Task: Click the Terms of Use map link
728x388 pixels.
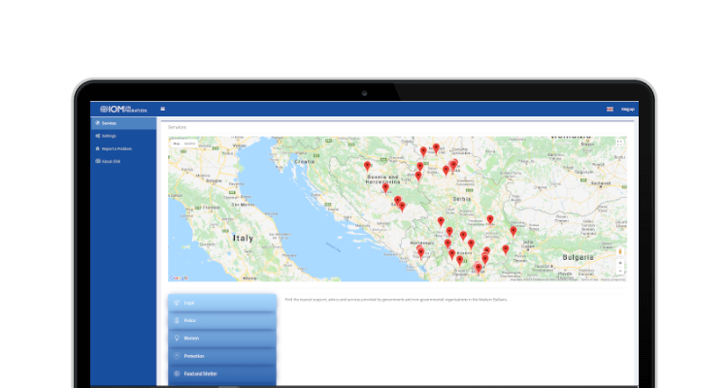Action: pos(589,279)
